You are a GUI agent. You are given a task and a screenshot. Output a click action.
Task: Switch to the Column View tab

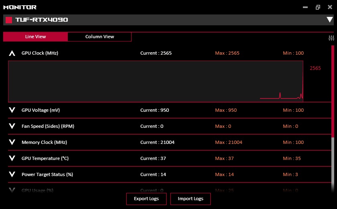(99, 37)
